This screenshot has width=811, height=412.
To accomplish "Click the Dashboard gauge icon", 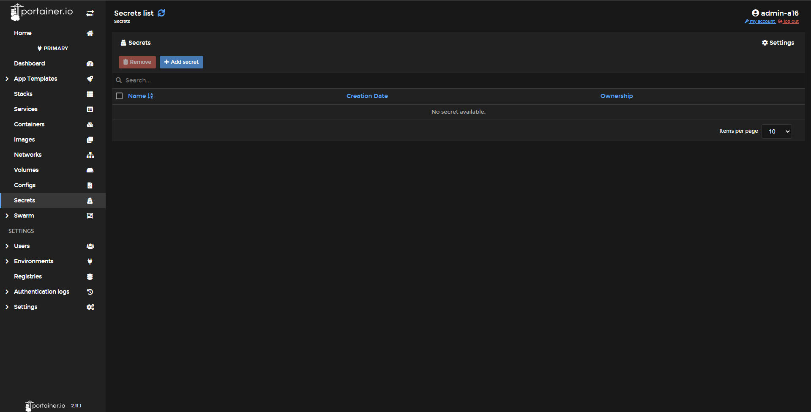I will (90, 64).
